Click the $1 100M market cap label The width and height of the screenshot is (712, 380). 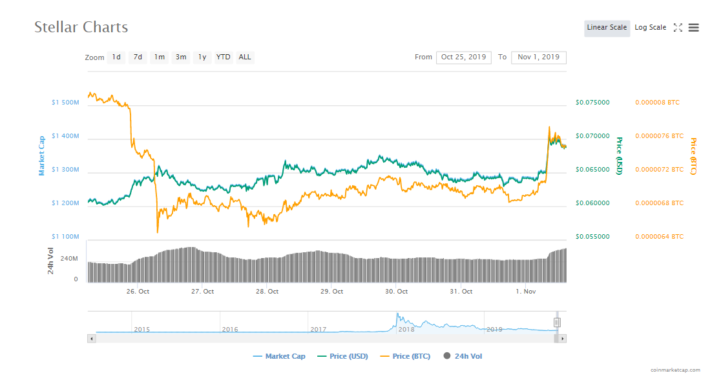point(65,237)
